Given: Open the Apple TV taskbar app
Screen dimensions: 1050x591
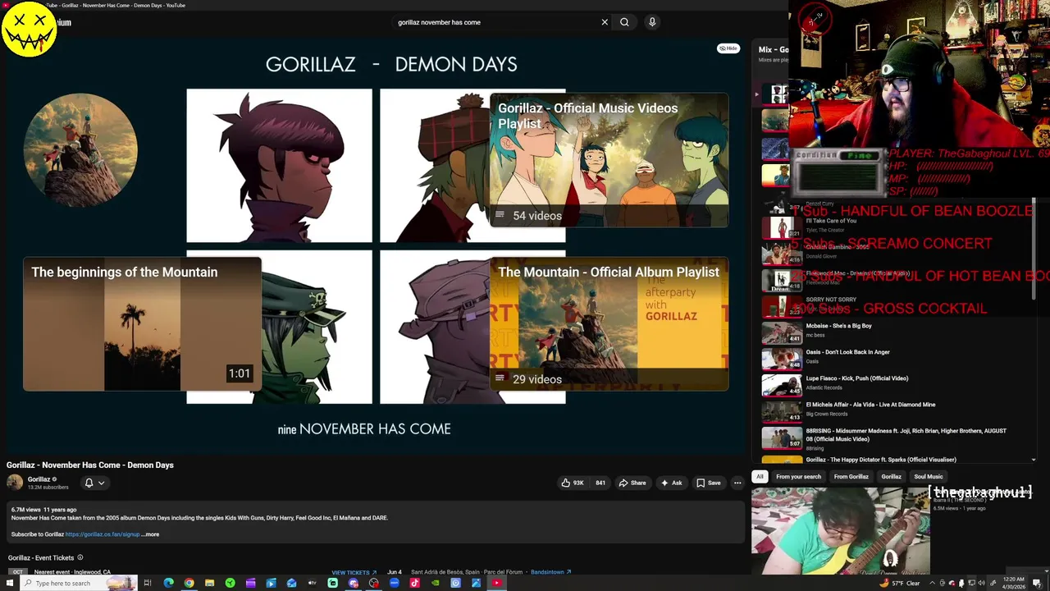Looking at the screenshot, I should [312, 583].
